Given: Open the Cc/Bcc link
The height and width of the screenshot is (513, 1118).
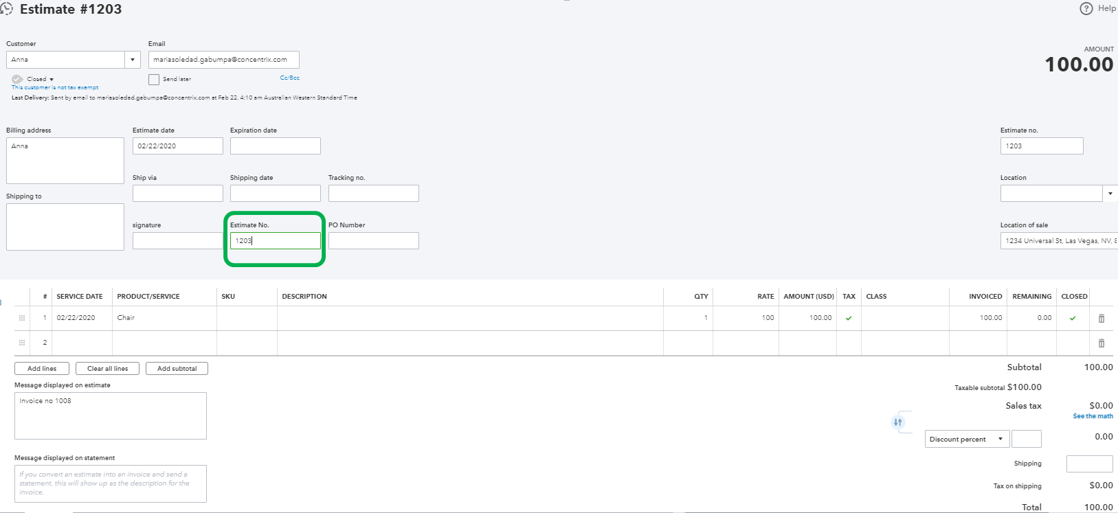Looking at the screenshot, I should pos(289,78).
